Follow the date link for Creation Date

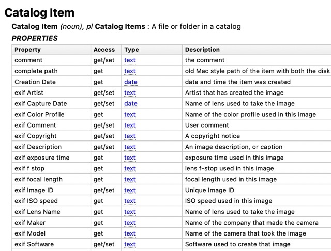[x=130, y=82]
